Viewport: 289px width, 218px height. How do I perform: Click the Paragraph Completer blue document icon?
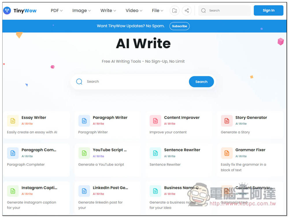pos(13,153)
